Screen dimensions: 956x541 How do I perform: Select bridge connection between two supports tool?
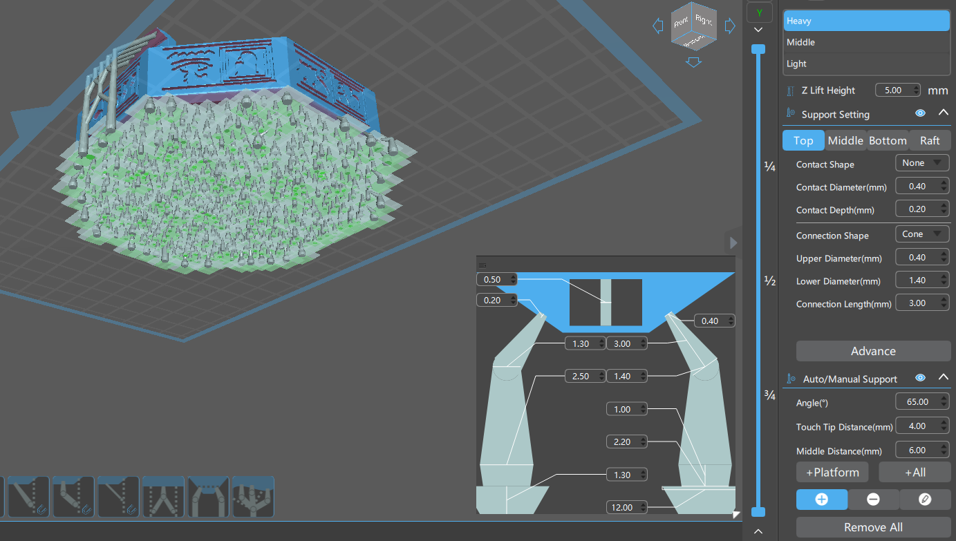[208, 497]
